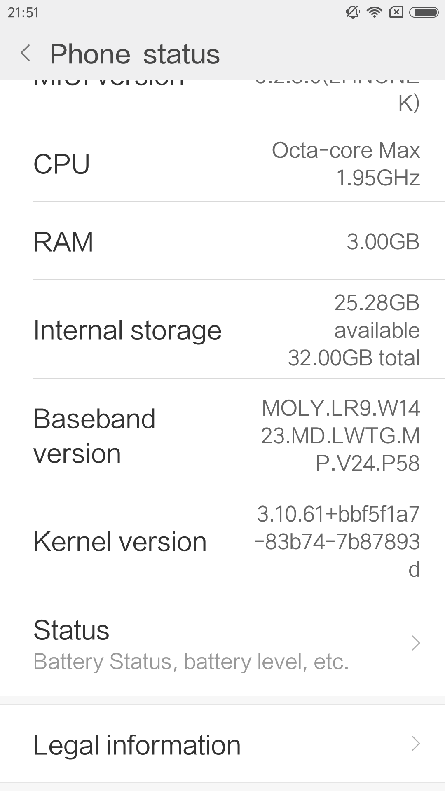Tap the no-SIM status icon
The image size is (445, 791).
(396, 13)
